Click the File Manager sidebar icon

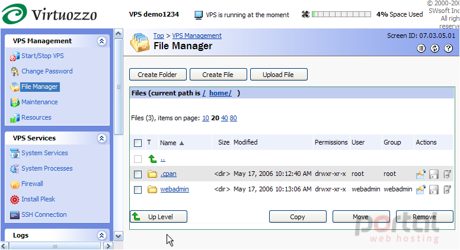15,87
